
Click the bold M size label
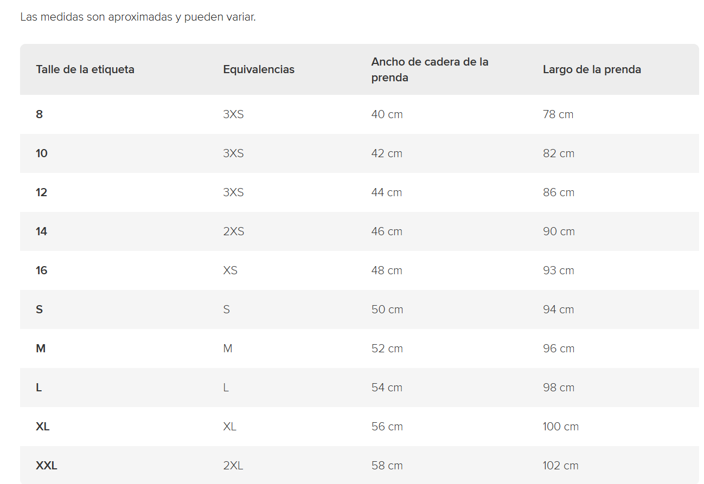click(x=41, y=349)
